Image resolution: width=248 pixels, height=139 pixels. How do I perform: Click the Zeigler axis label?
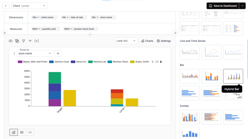(x=60, y=110)
